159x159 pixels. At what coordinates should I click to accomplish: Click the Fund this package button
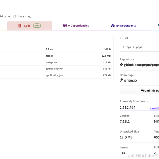pyautogui.click(x=139, y=91)
